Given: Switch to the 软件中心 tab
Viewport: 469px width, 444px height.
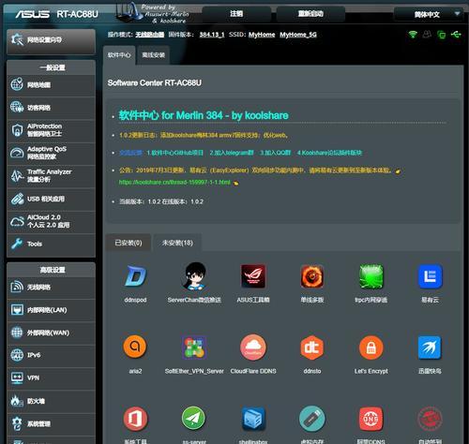Looking at the screenshot, I should [119, 55].
